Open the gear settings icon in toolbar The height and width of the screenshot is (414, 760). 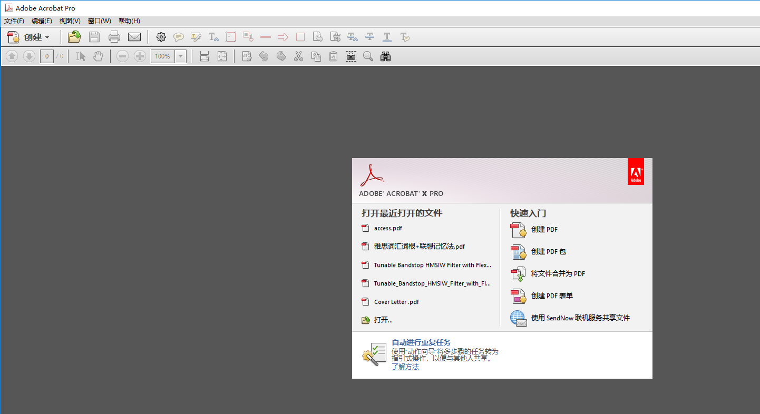(x=161, y=37)
